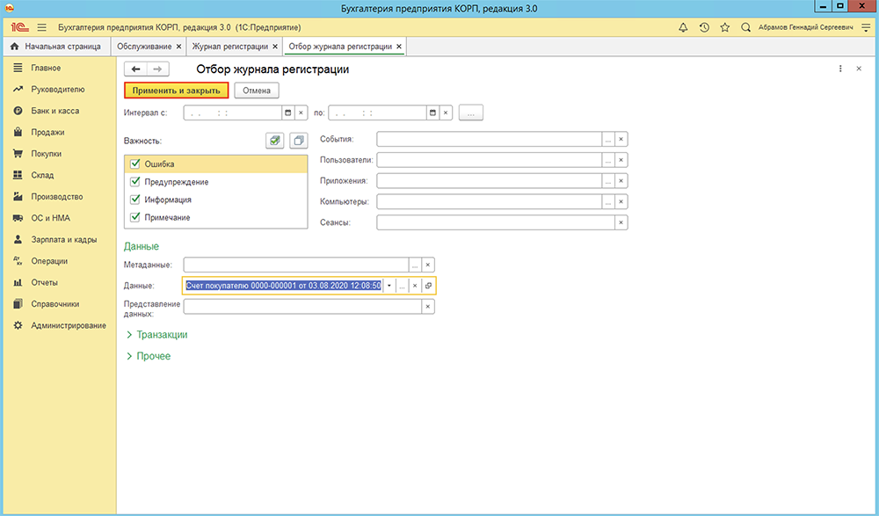Toggle the Примечание checkbox
This screenshot has height=516, width=879.
134,217
